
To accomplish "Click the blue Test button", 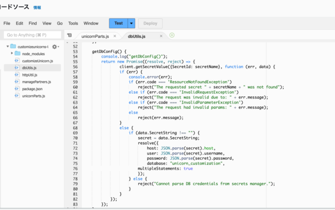I will 118,24.
